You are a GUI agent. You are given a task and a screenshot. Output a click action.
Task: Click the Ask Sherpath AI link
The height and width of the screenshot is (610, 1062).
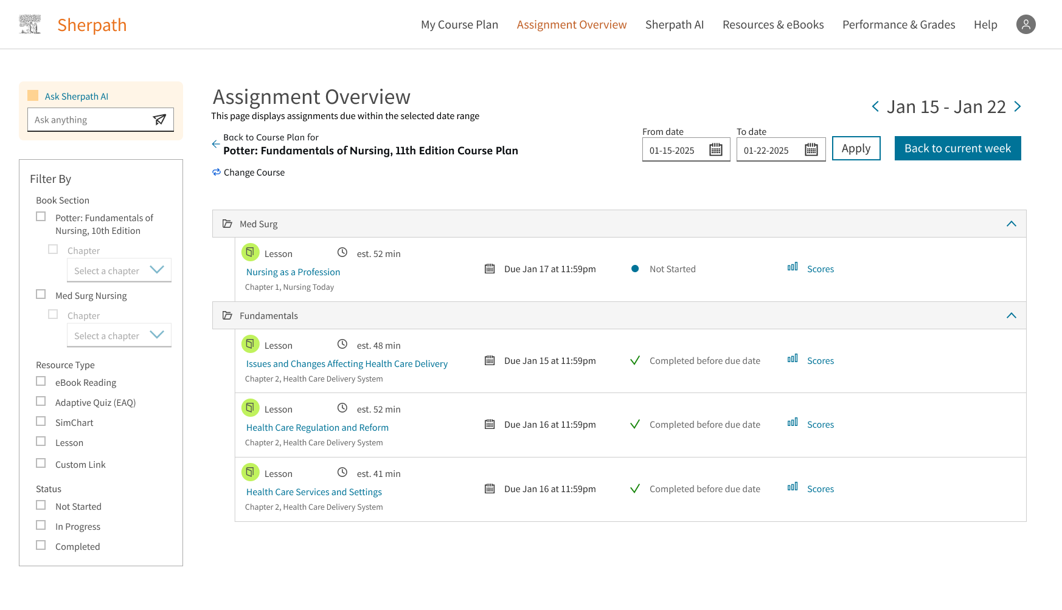click(x=77, y=96)
